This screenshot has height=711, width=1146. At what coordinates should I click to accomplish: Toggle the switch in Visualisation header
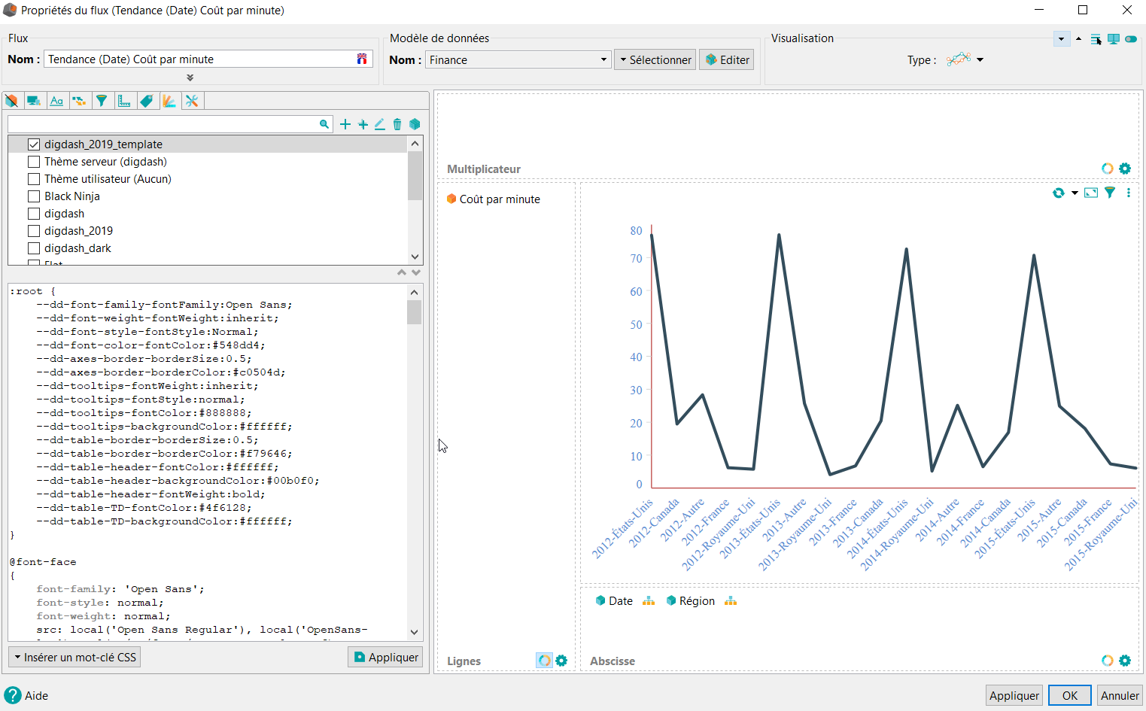click(1131, 39)
